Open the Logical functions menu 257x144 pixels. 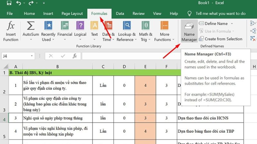(80, 31)
